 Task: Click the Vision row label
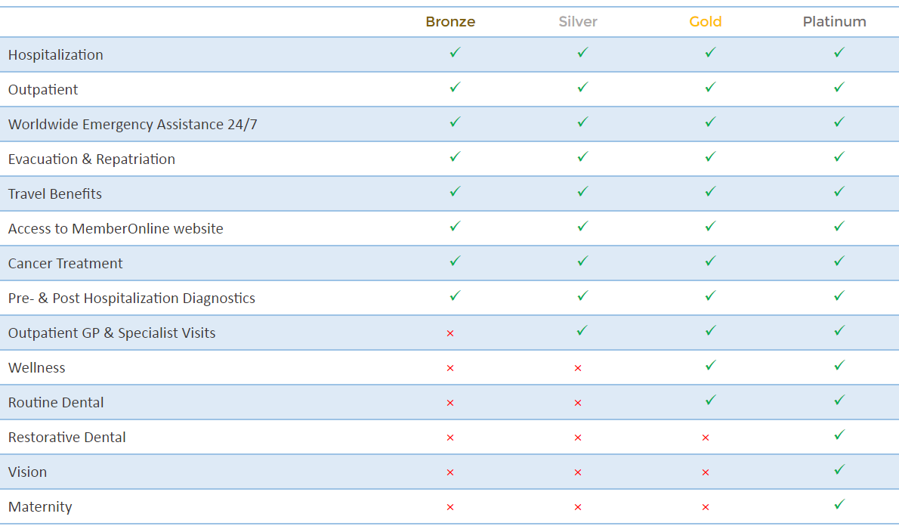[x=27, y=472]
